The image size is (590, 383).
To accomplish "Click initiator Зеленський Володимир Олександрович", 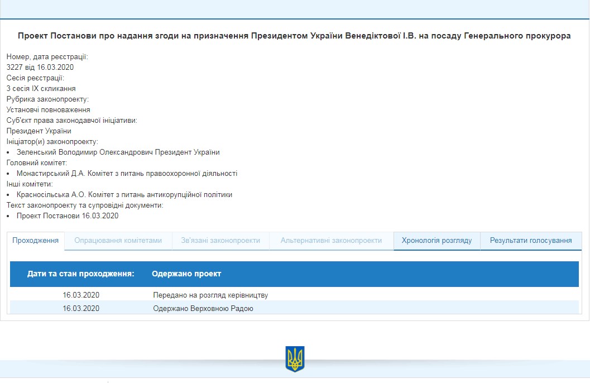I will pos(118,152).
